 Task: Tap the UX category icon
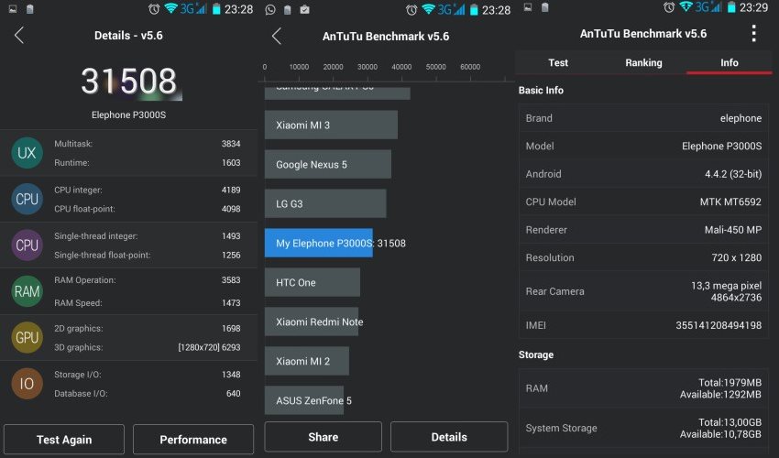click(27, 153)
